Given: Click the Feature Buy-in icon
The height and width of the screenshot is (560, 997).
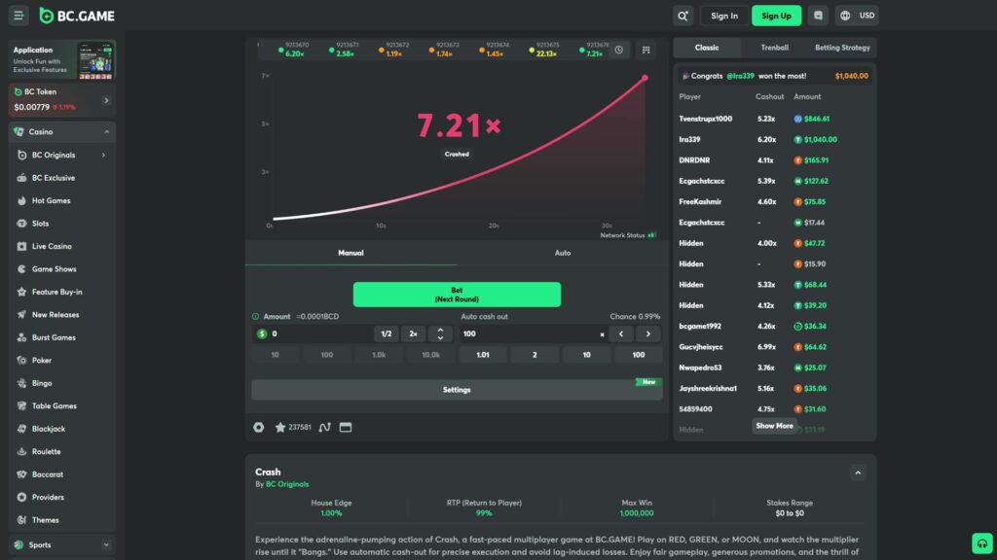Looking at the screenshot, I should pyautogui.click(x=21, y=292).
